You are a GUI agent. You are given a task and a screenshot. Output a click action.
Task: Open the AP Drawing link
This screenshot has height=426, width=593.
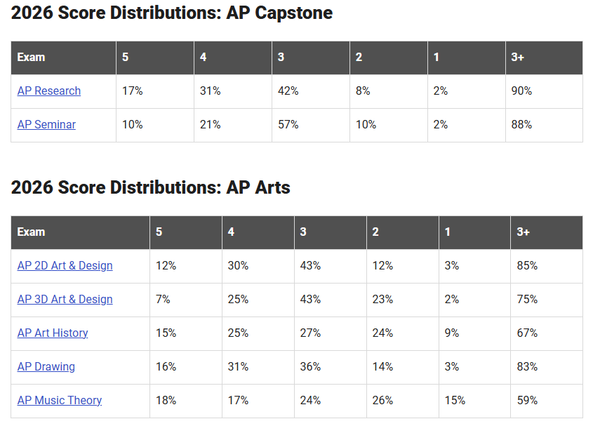pyautogui.click(x=46, y=367)
